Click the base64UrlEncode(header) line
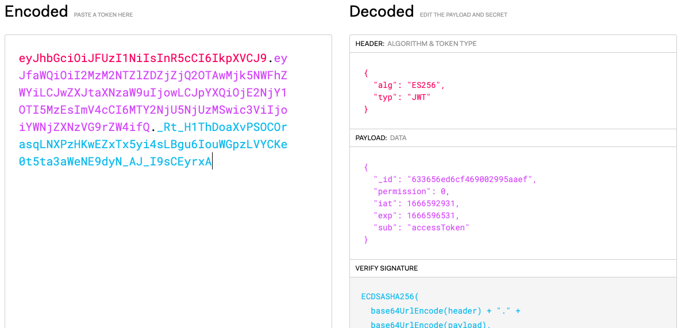Viewport: 685px width, 328px height. [445, 311]
